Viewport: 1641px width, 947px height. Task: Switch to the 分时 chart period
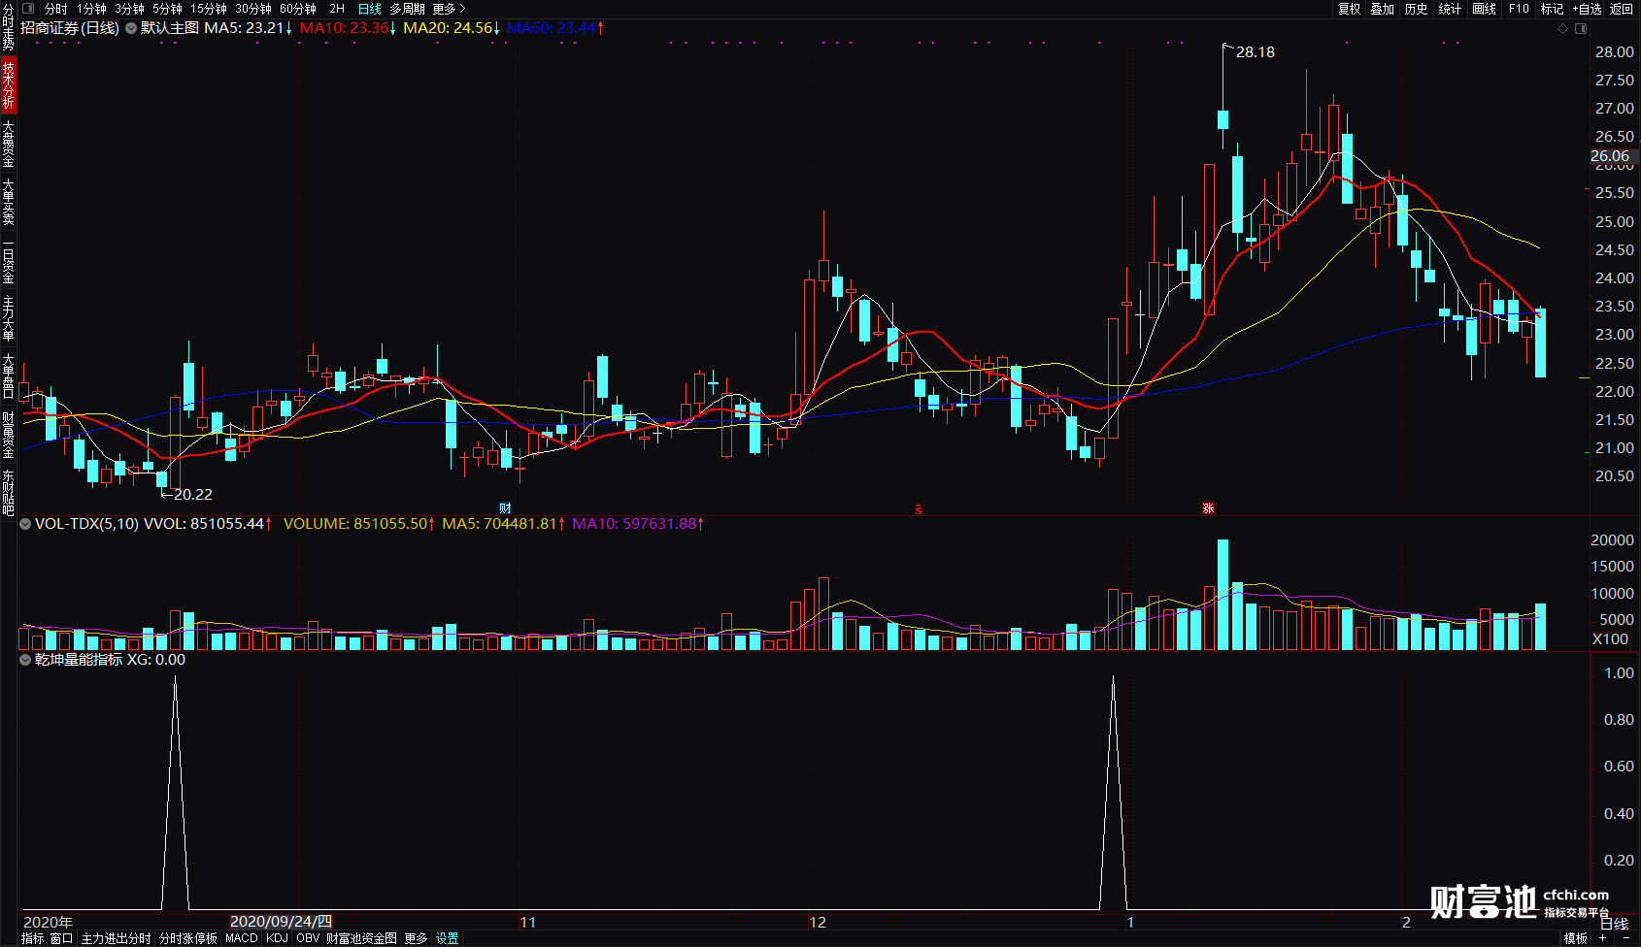56,9
